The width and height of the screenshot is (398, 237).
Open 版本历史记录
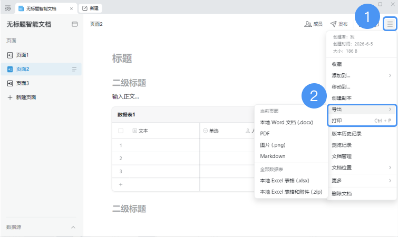pos(362,134)
